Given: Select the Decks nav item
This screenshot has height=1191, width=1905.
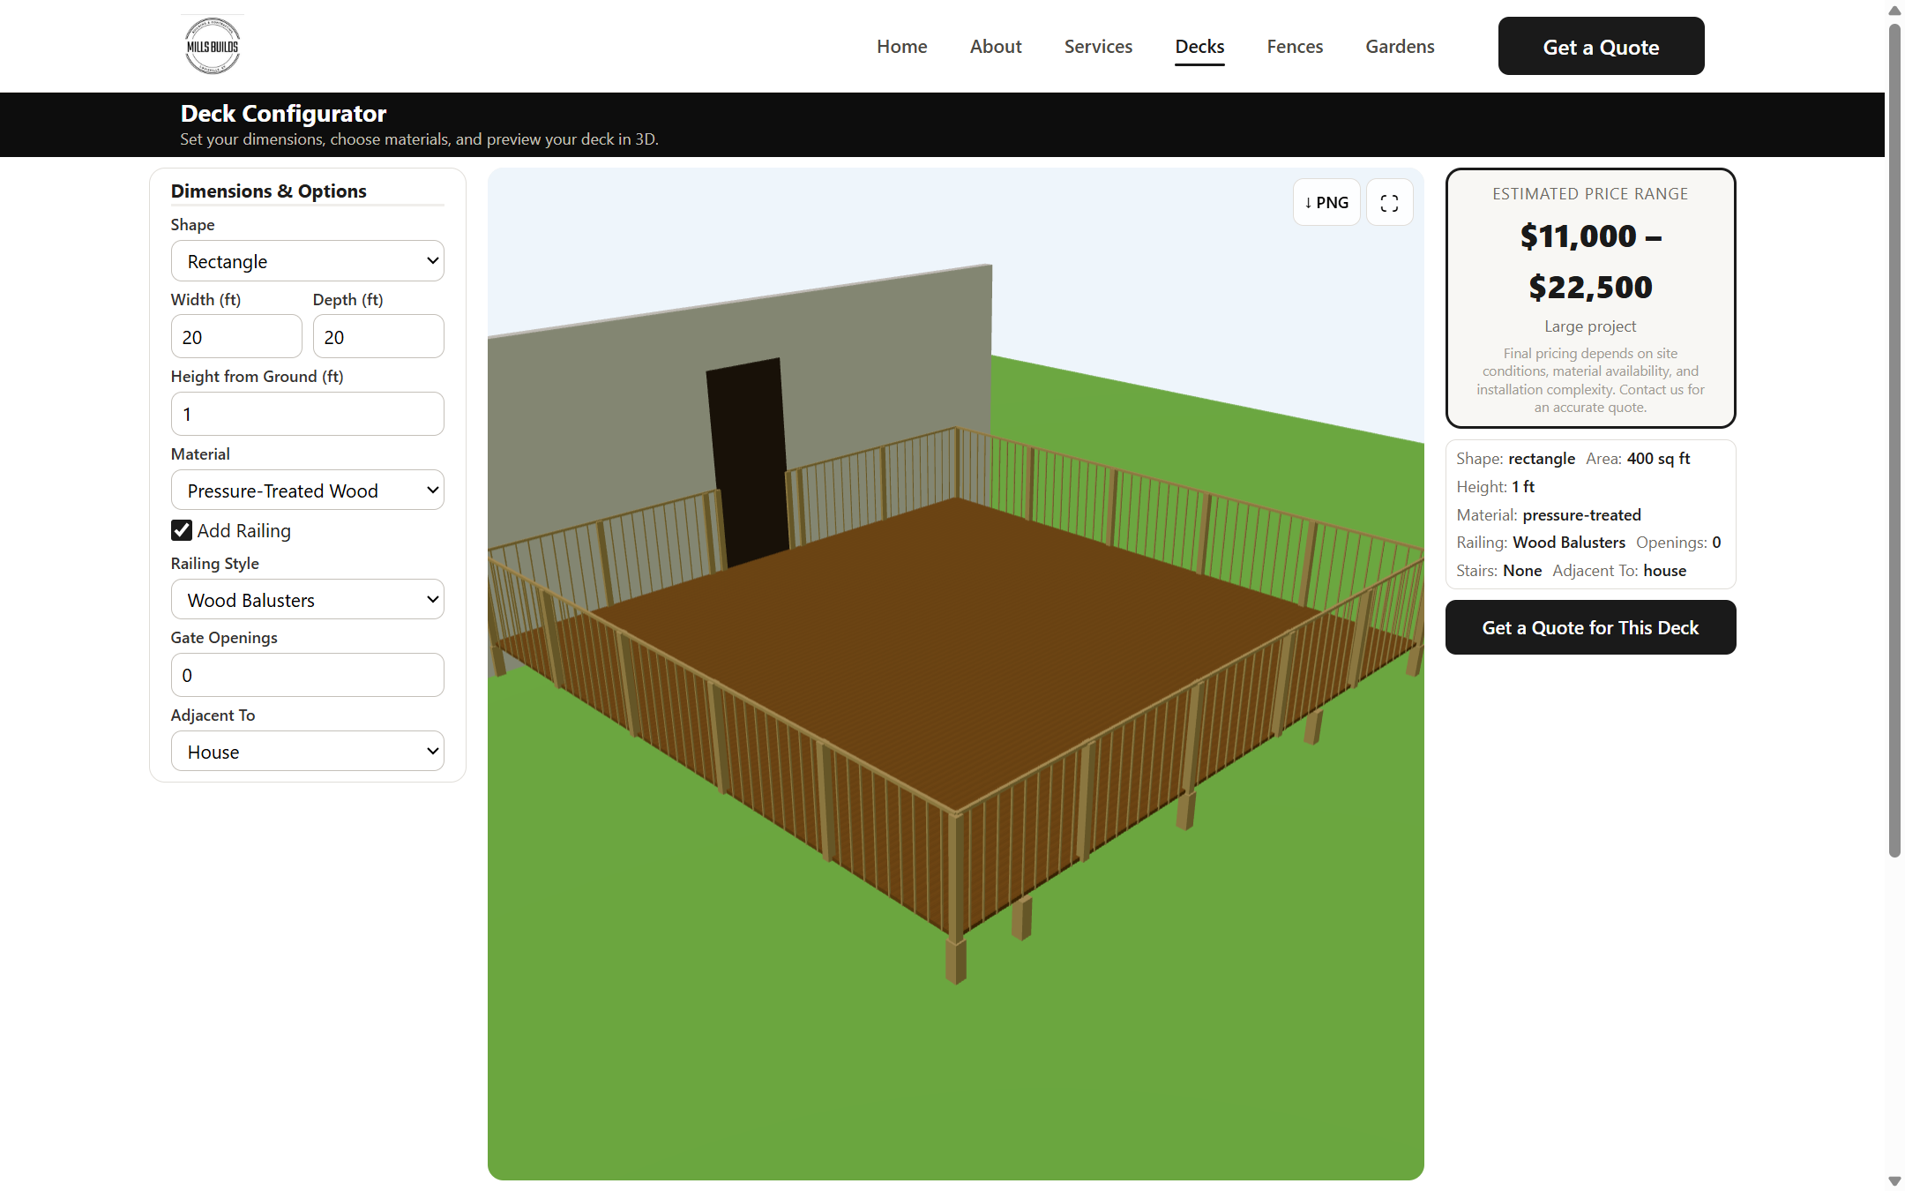Looking at the screenshot, I should click(x=1199, y=46).
